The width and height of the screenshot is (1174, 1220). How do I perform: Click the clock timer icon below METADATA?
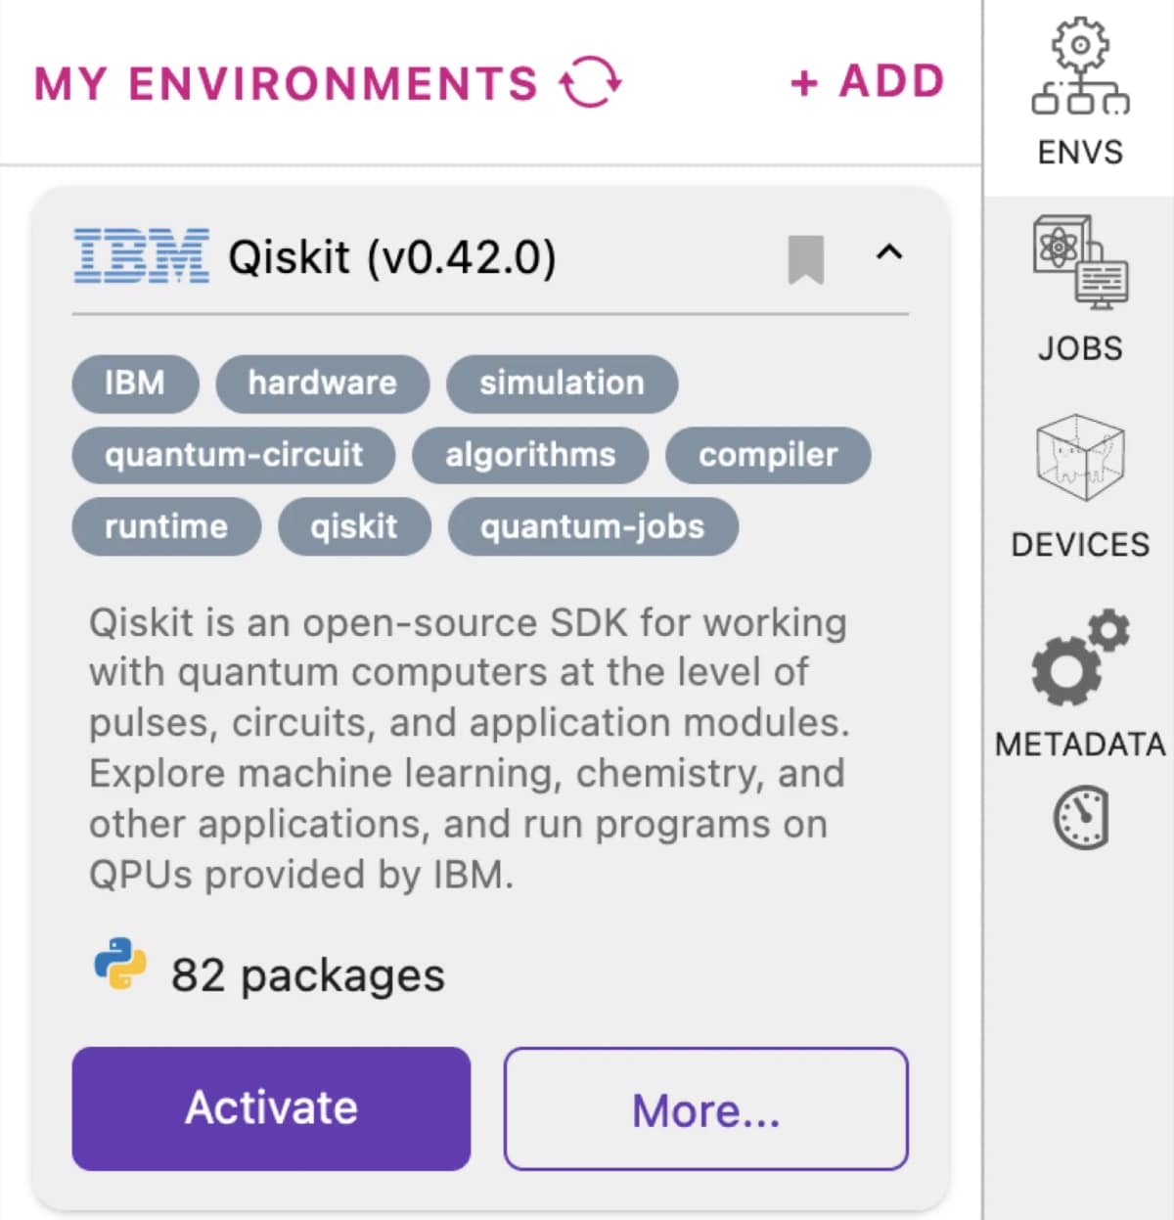click(x=1081, y=817)
